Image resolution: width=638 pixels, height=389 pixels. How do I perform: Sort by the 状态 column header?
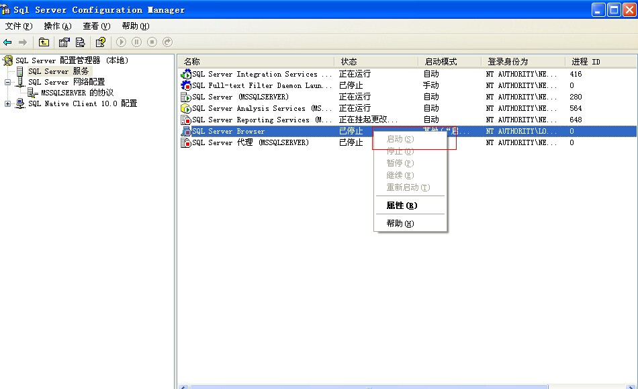(376, 61)
